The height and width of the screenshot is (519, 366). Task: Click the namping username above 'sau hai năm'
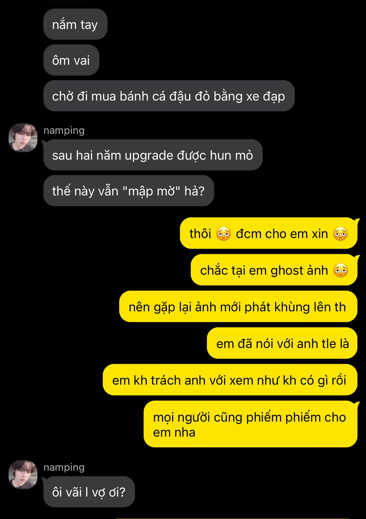tap(64, 130)
